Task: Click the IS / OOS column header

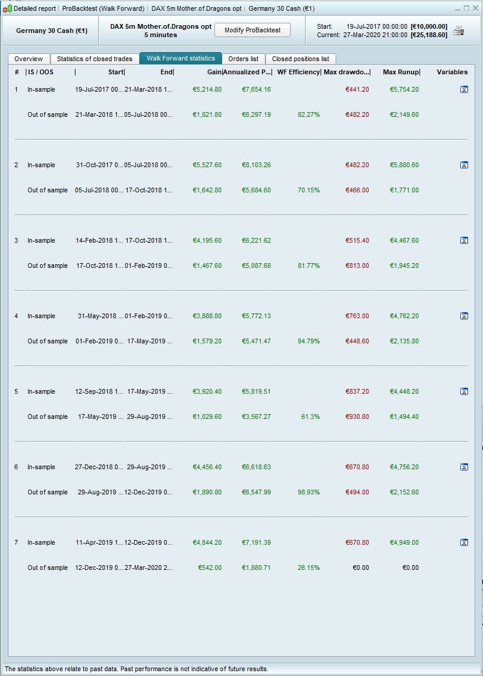Action: [x=41, y=72]
